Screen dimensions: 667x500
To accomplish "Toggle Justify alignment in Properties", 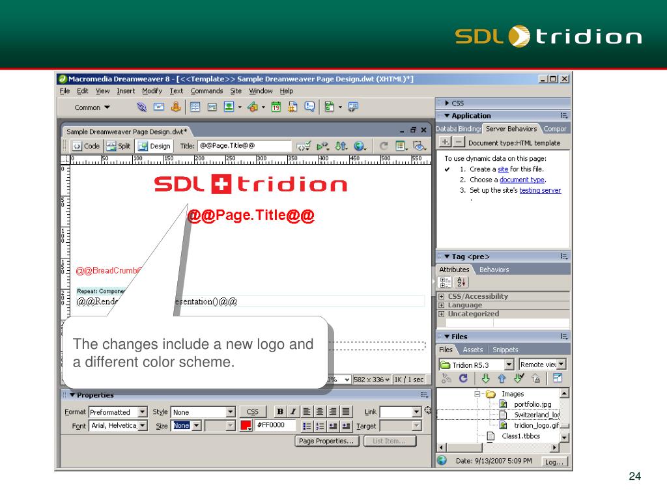I will point(346,411).
